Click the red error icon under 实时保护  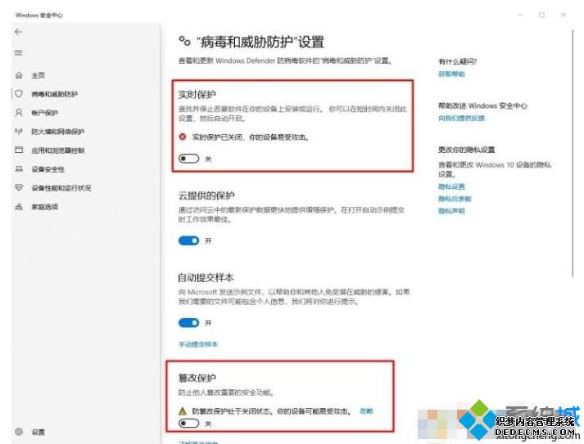pos(183,137)
